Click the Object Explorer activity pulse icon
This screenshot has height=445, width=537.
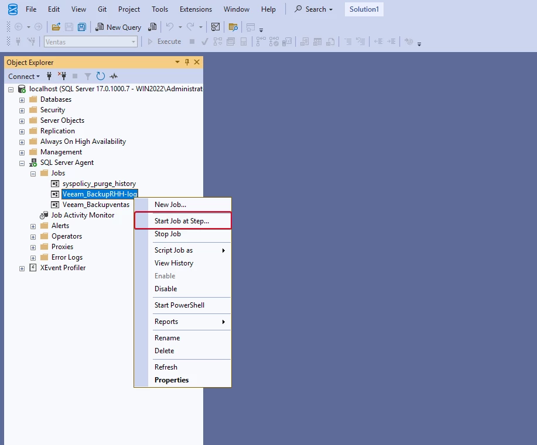point(114,76)
